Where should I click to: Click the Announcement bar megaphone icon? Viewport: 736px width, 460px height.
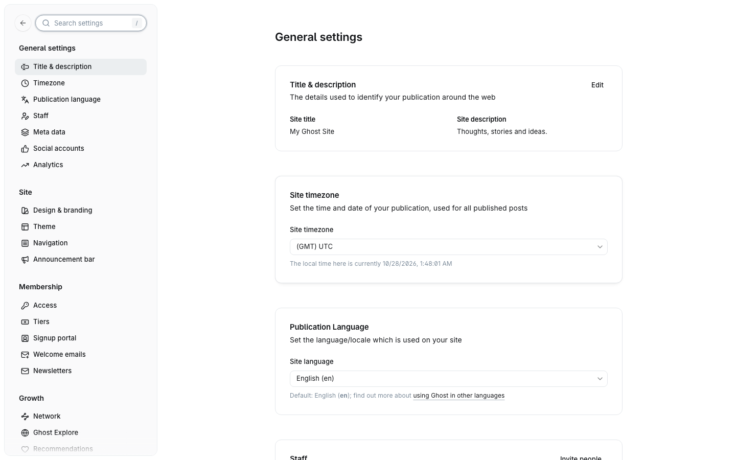25,260
